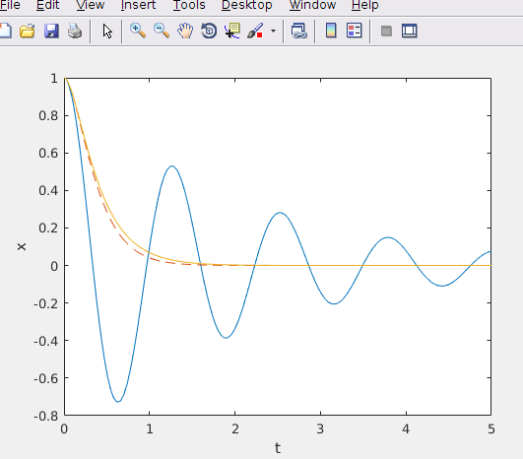Open the Insert menu
Viewport: 523px width, 459px height.
[138, 5]
